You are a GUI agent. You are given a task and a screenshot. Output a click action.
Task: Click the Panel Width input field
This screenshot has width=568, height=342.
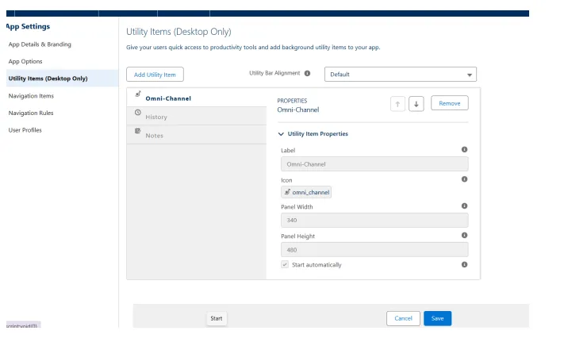tap(374, 221)
